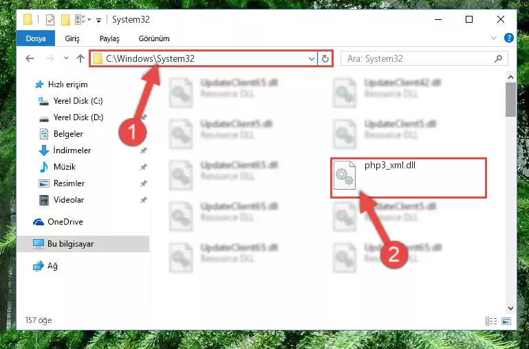Switch to the Paylaş tab

pyautogui.click(x=109, y=38)
